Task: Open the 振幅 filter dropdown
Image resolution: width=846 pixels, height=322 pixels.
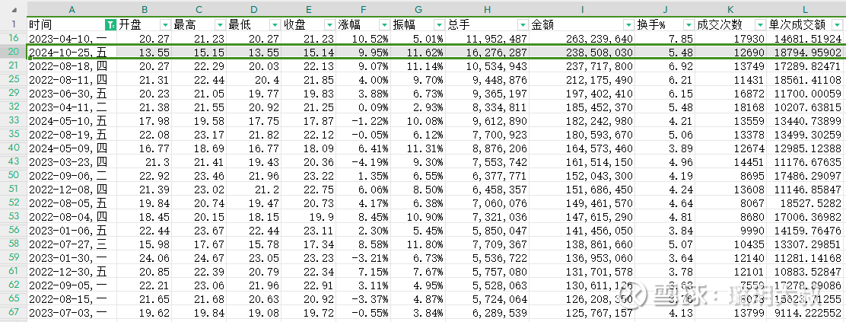Action: pyautogui.click(x=440, y=25)
